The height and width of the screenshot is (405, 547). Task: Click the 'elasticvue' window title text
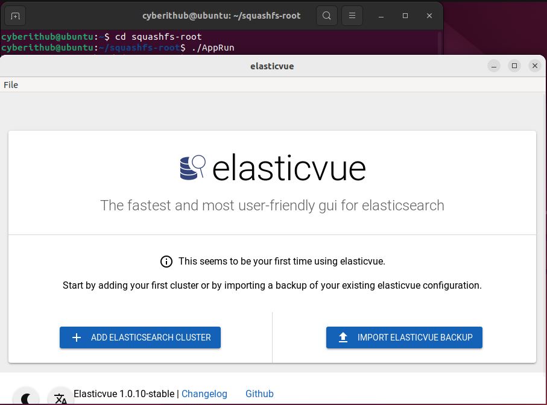[x=272, y=66]
